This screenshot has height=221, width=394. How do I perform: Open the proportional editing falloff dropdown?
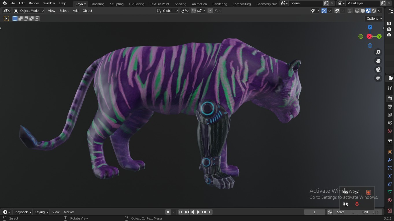click(218, 11)
